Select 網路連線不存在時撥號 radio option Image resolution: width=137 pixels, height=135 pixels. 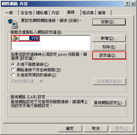13,70
